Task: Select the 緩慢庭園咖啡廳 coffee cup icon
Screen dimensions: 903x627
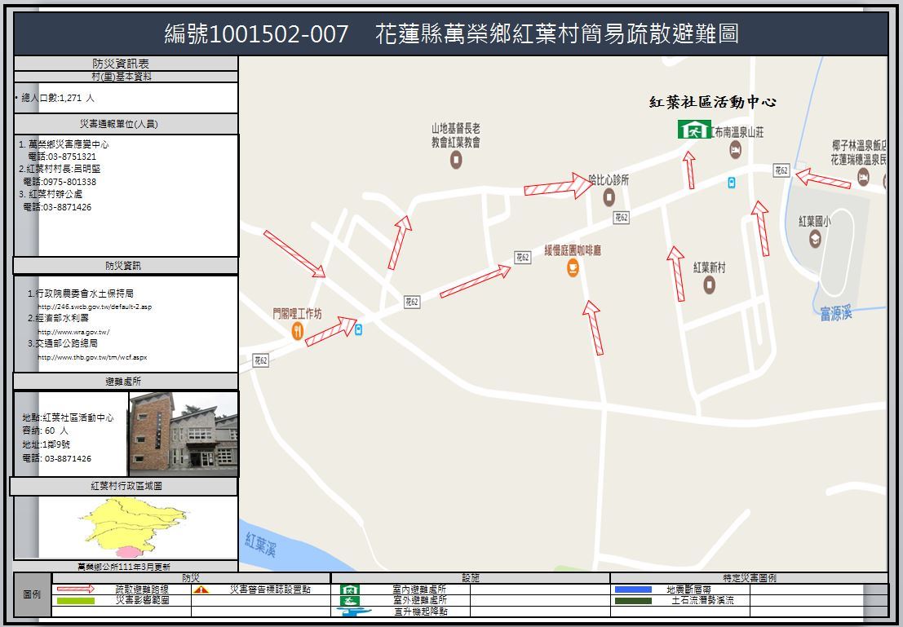Action: 573,267
